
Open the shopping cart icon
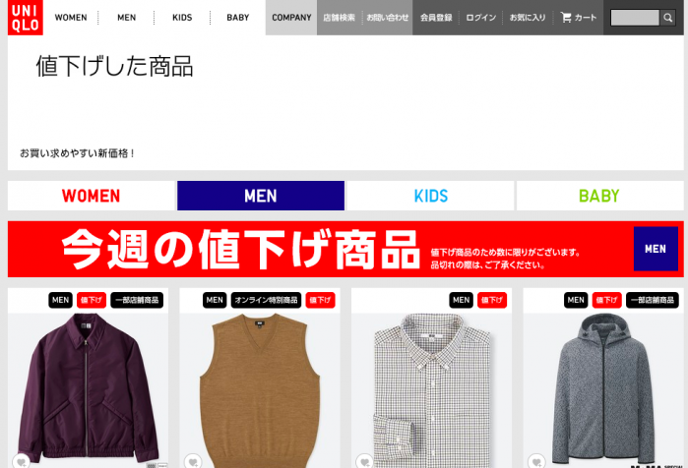tap(566, 18)
